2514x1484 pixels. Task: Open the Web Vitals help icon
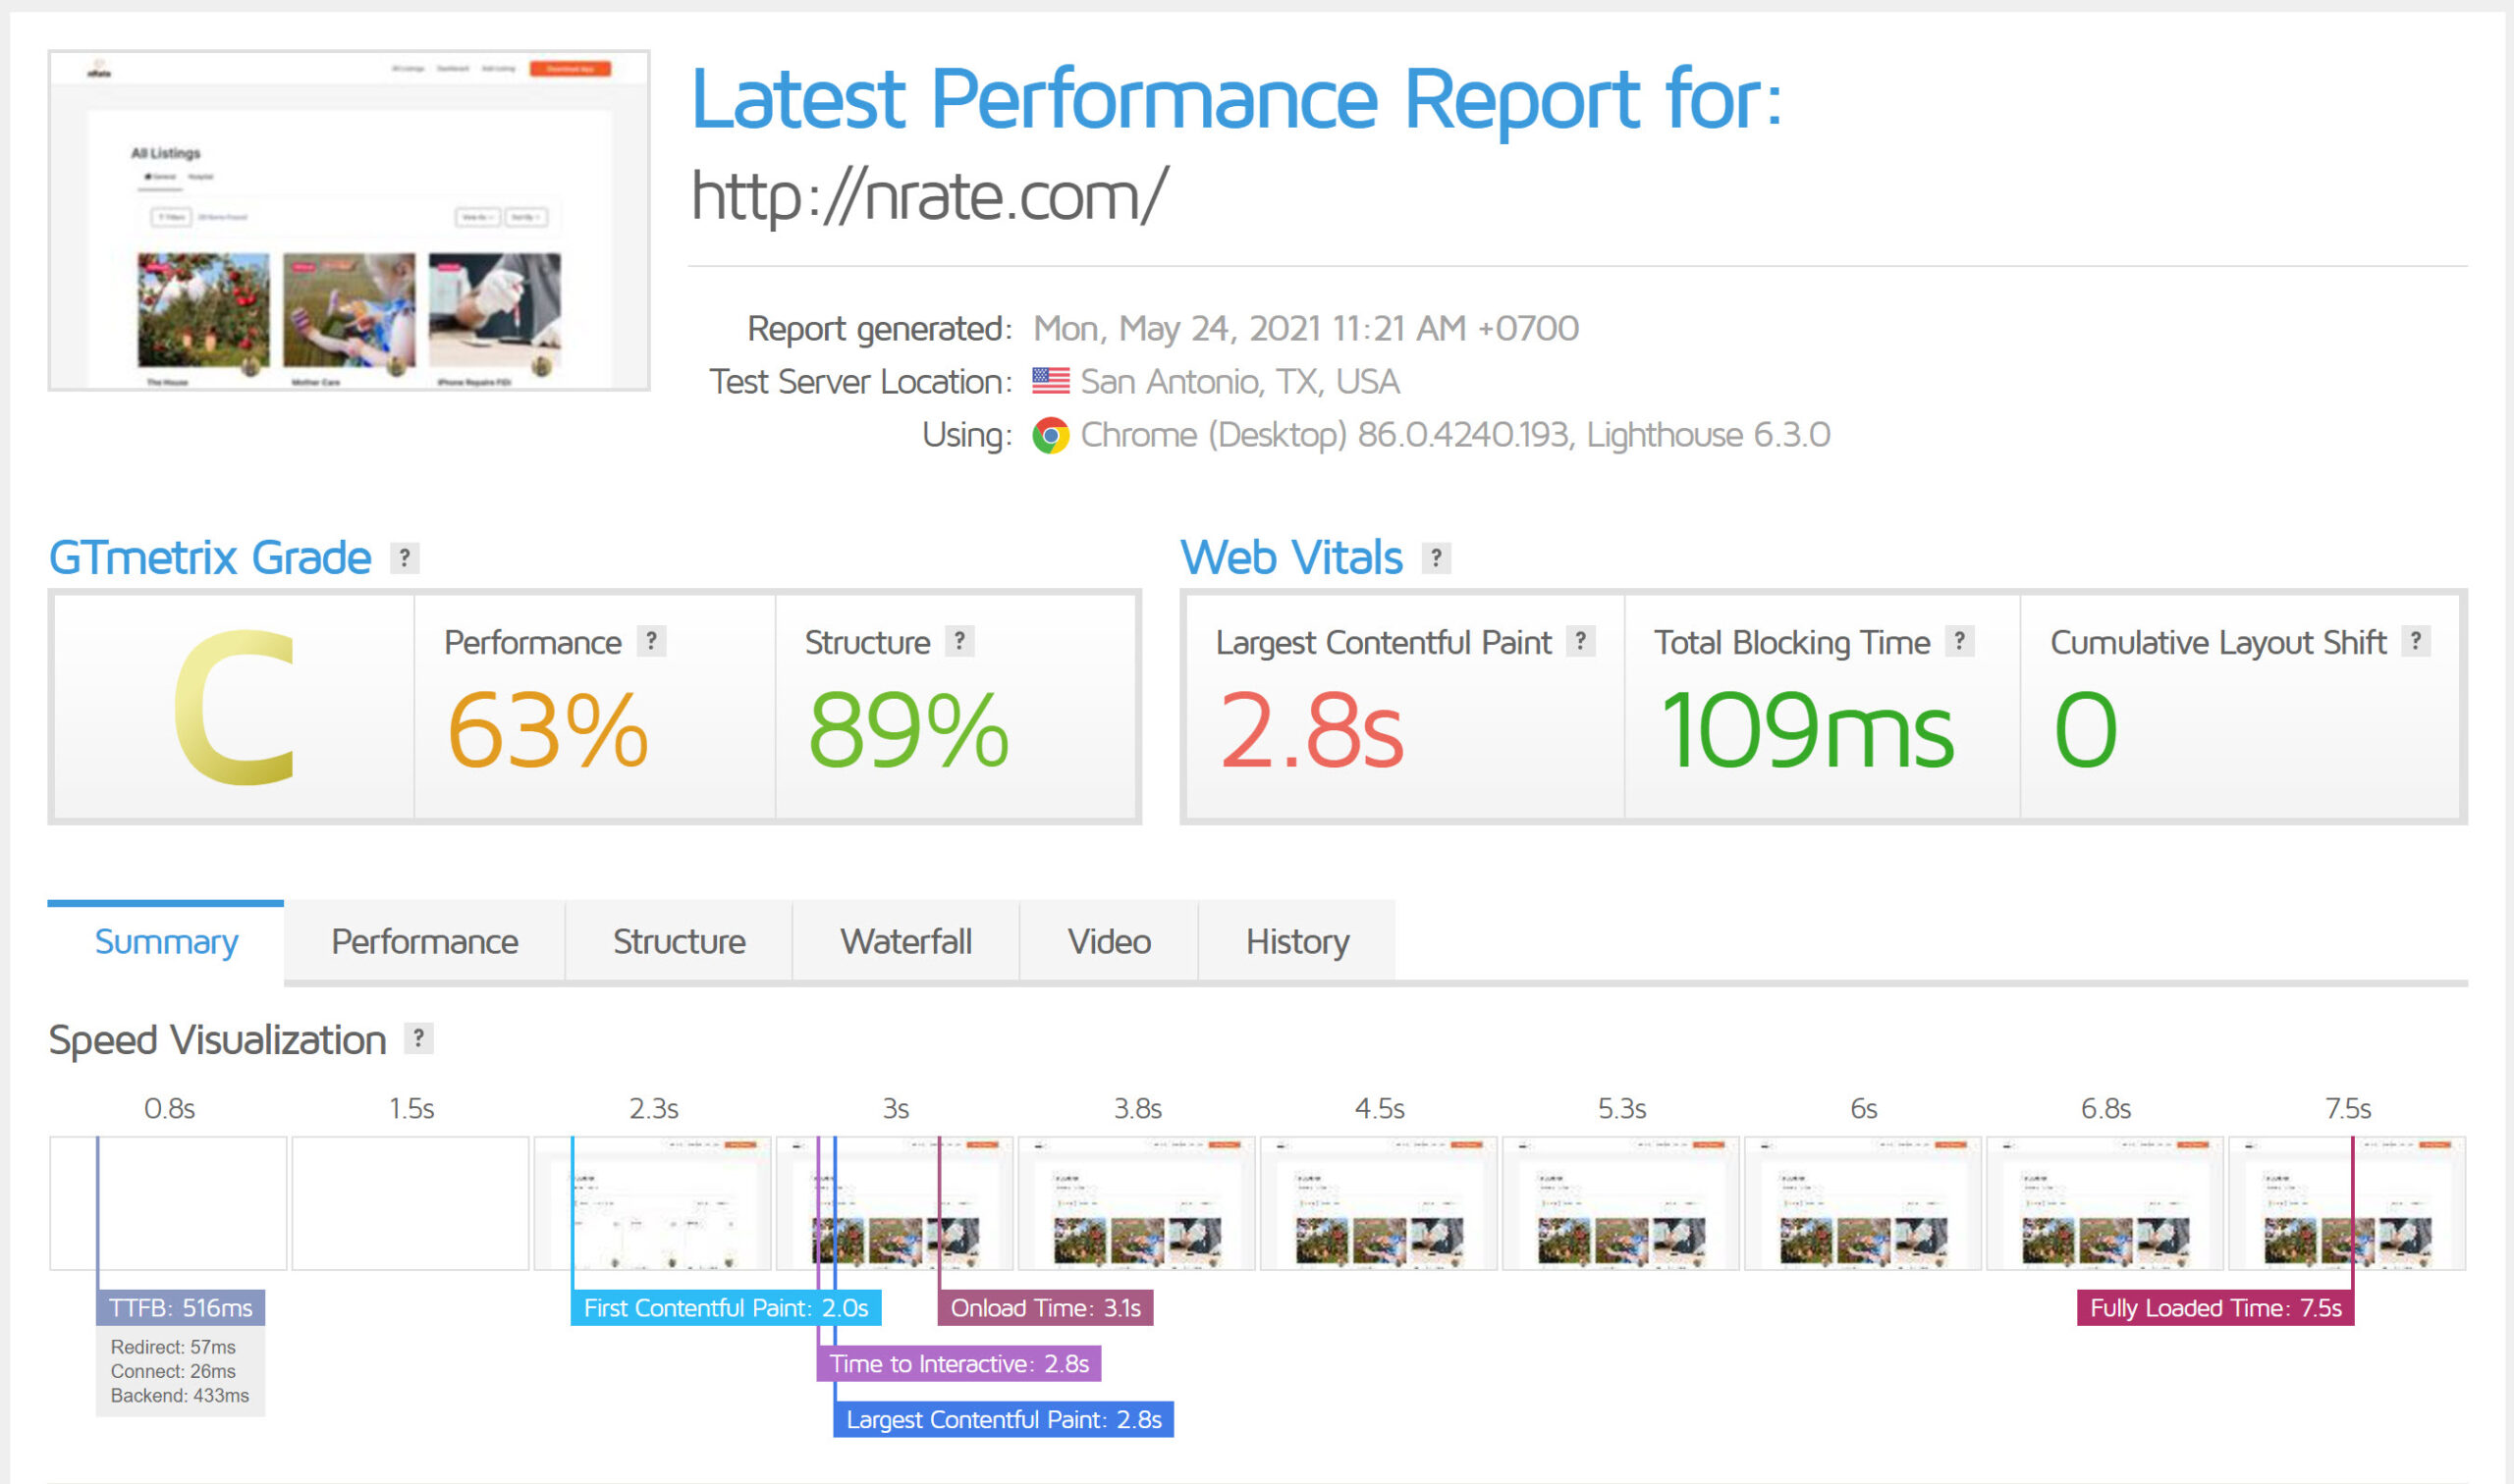1436,558
